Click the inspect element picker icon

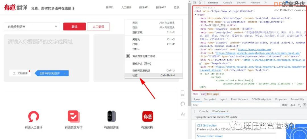[x=195, y=3]
